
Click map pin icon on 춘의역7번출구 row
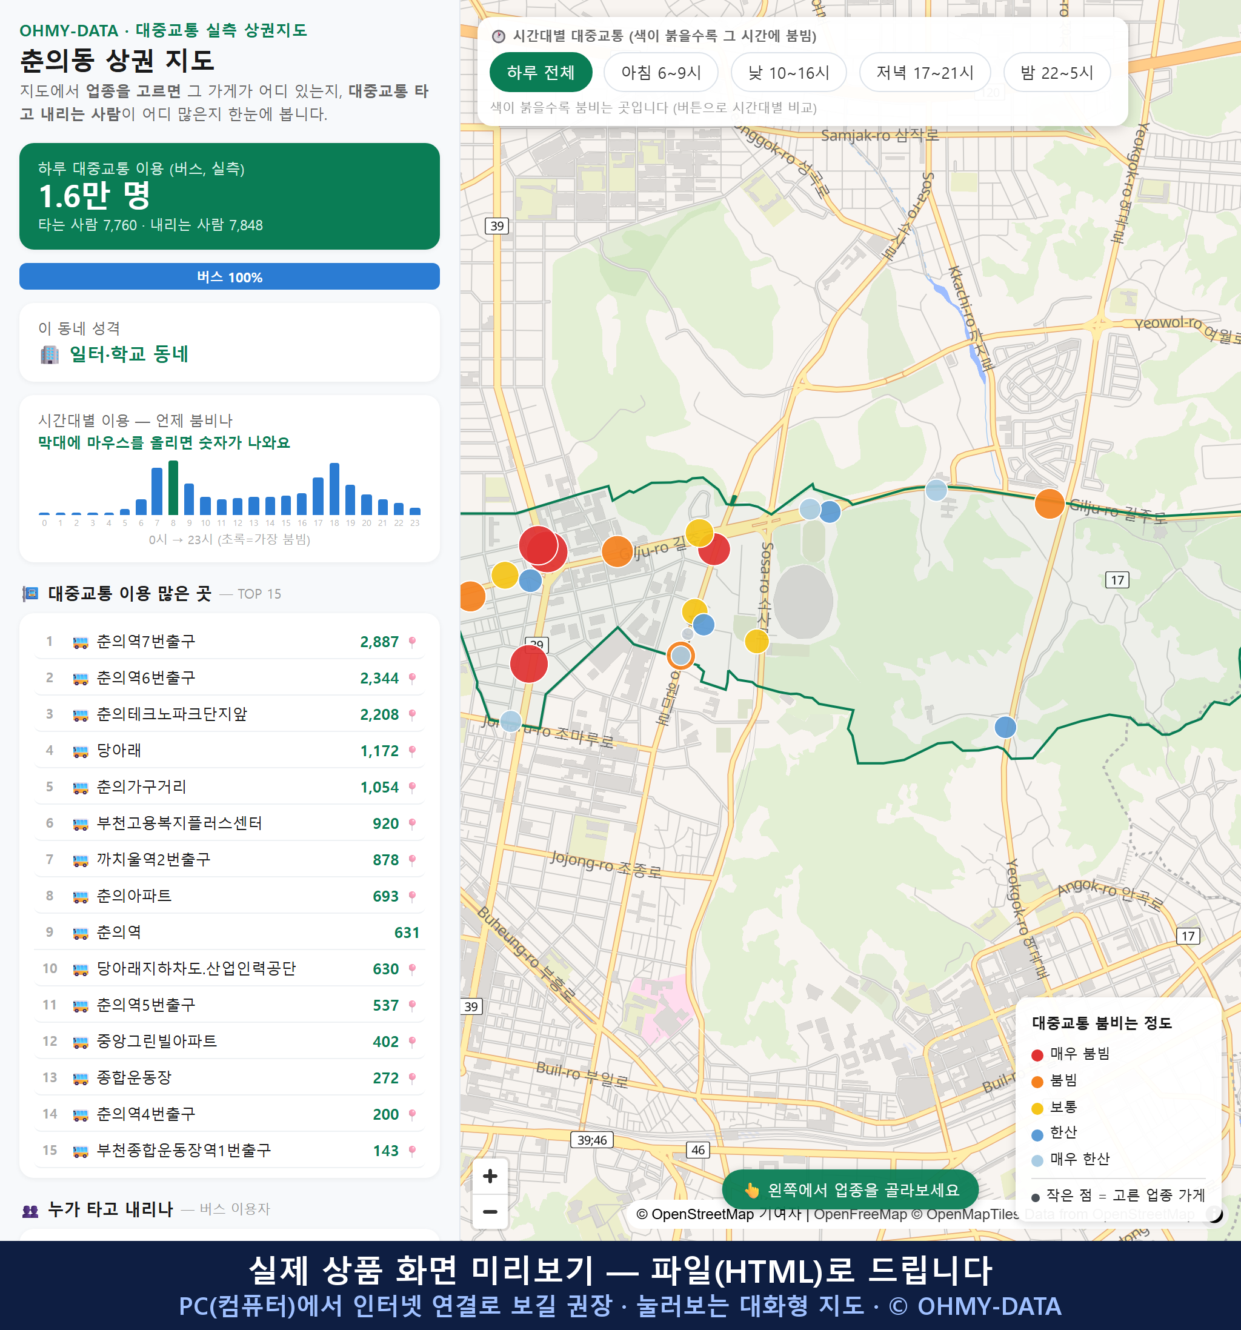[412, 642]
